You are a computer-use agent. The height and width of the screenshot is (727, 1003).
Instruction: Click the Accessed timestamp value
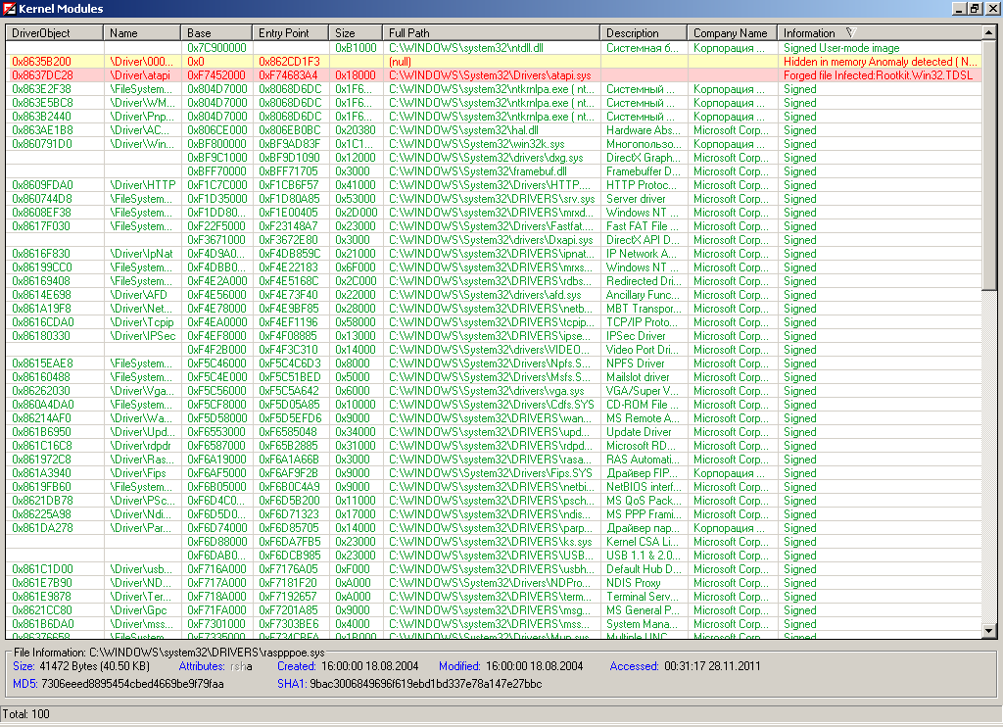[712, 666]
